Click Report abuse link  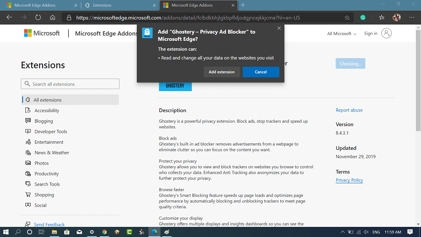[349, 110]
